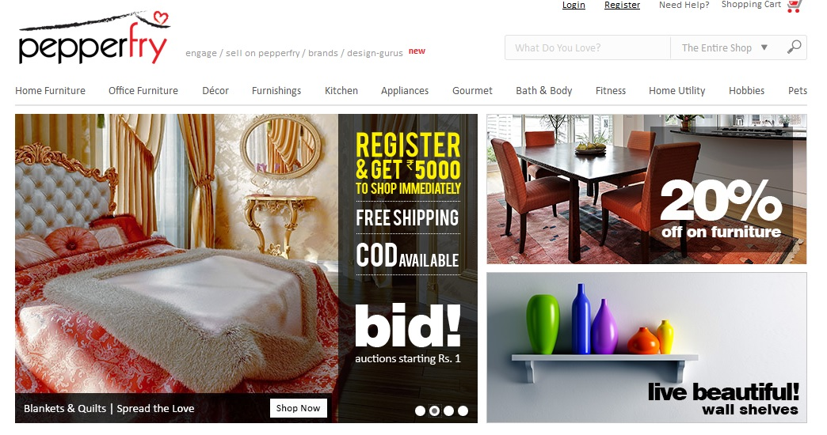827x435 pixels.
Task: Click the Shop Now button
Action: point(298,408)
